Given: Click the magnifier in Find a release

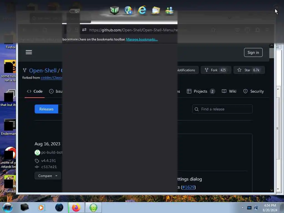Looking at the screenshot, I should pyautogui.click(x=197, y=109).
